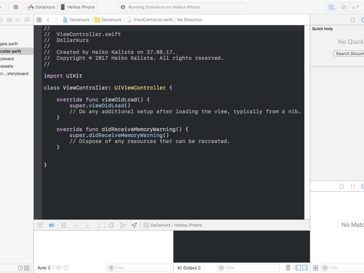Click Dollarkurs project in jump bar
364x273 pixels.
pos(77,20)
